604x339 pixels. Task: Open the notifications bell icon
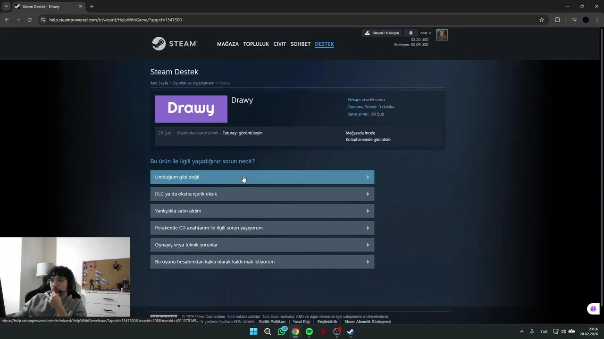click(411, 33)
